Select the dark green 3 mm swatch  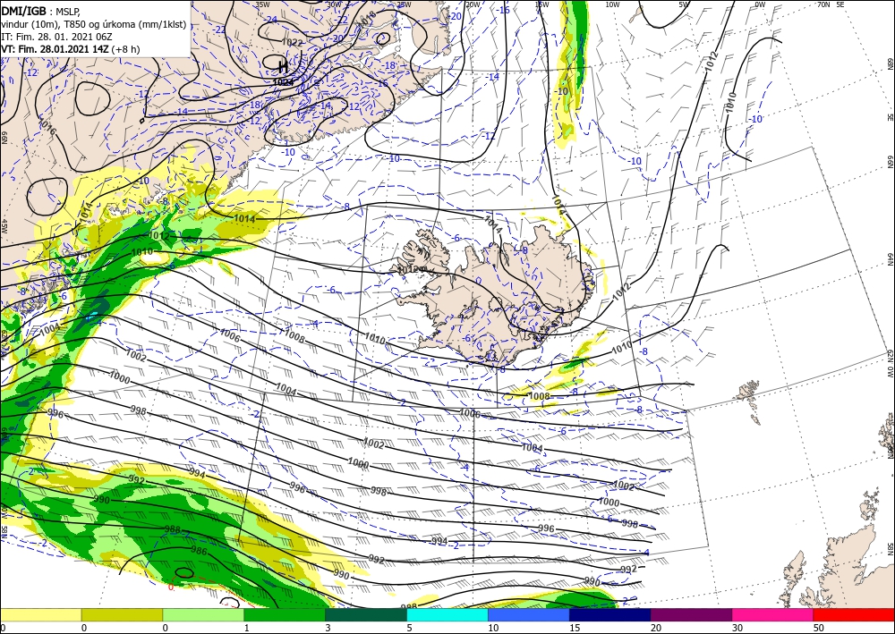point(366,614)
